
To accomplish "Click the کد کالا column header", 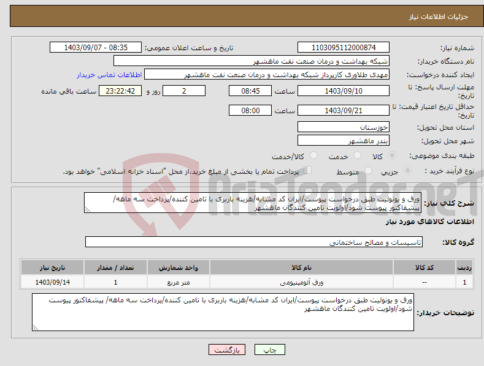I will click(424, 267).
